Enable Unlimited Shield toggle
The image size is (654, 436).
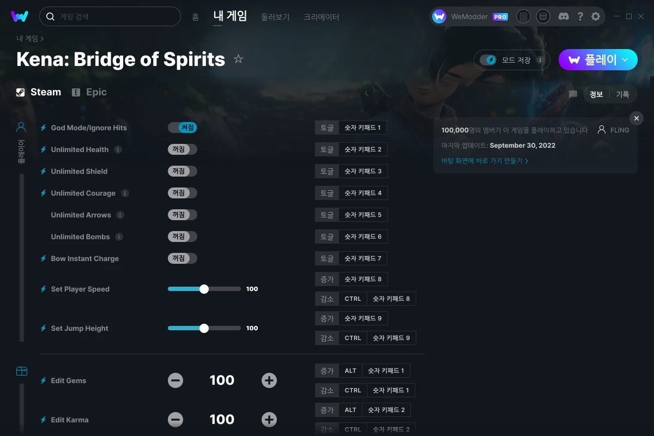tap(183, 171)
